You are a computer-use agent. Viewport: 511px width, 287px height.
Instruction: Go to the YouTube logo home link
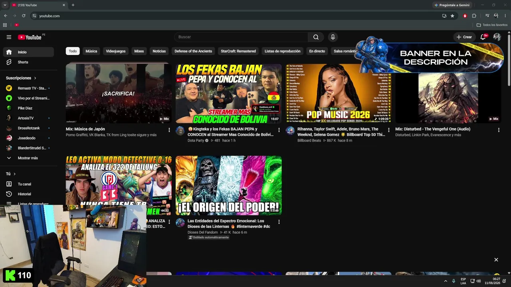pos(30,37)
